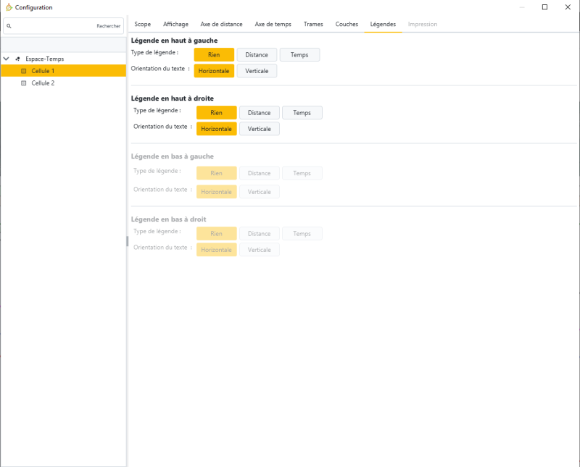This screenshot has width=580, height=467.
Task: Select Rien for the top-right legend
Action: [x=216, y=113]
